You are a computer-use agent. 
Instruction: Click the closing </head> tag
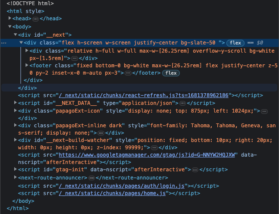coord(51,19)
